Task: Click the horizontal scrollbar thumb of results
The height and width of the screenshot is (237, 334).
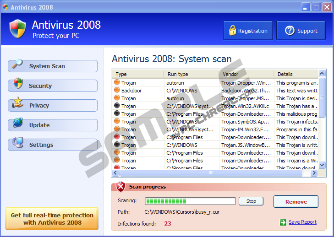Action: coord(211,173)
